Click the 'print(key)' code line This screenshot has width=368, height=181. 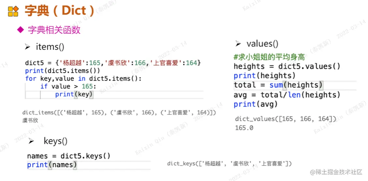tap(74, 94)
